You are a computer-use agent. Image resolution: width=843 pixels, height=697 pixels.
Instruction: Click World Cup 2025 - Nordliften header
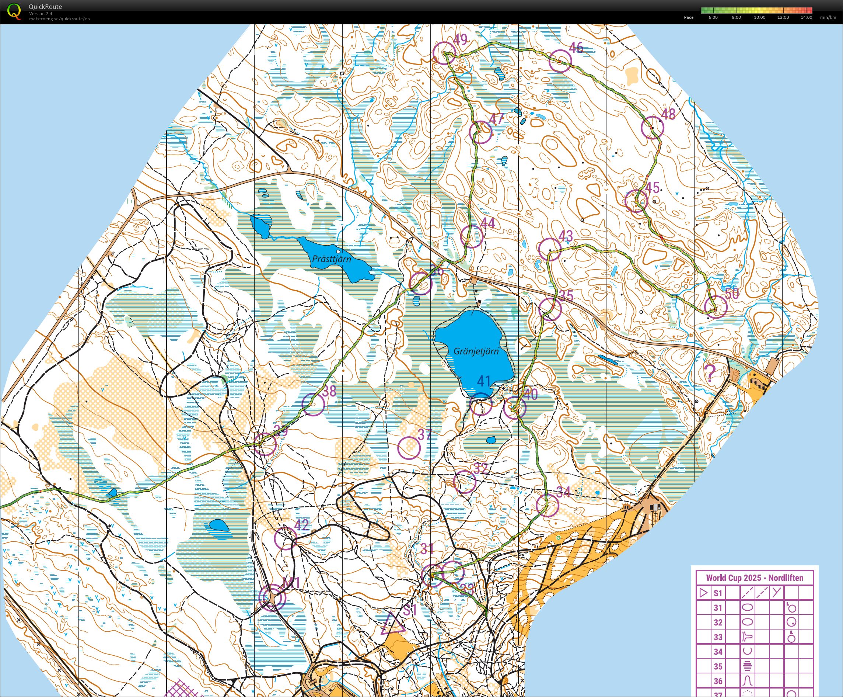point(755,578)
